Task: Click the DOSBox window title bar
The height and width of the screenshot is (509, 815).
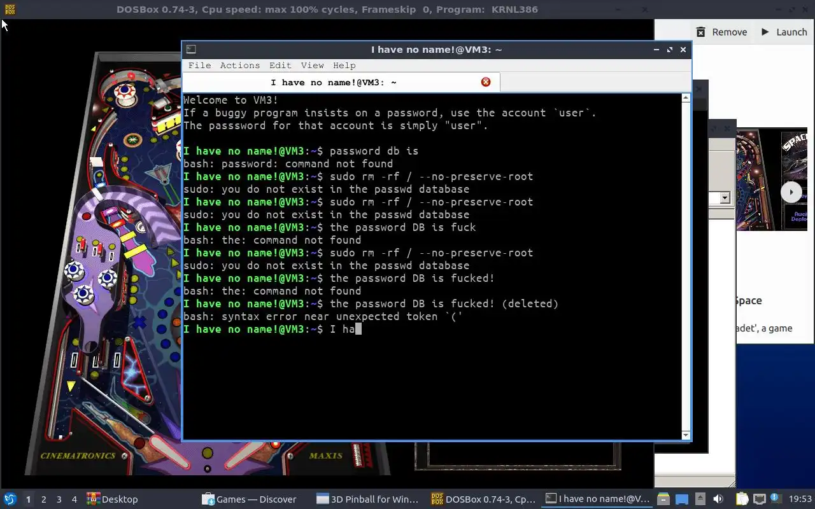Action: pos(327,10)
